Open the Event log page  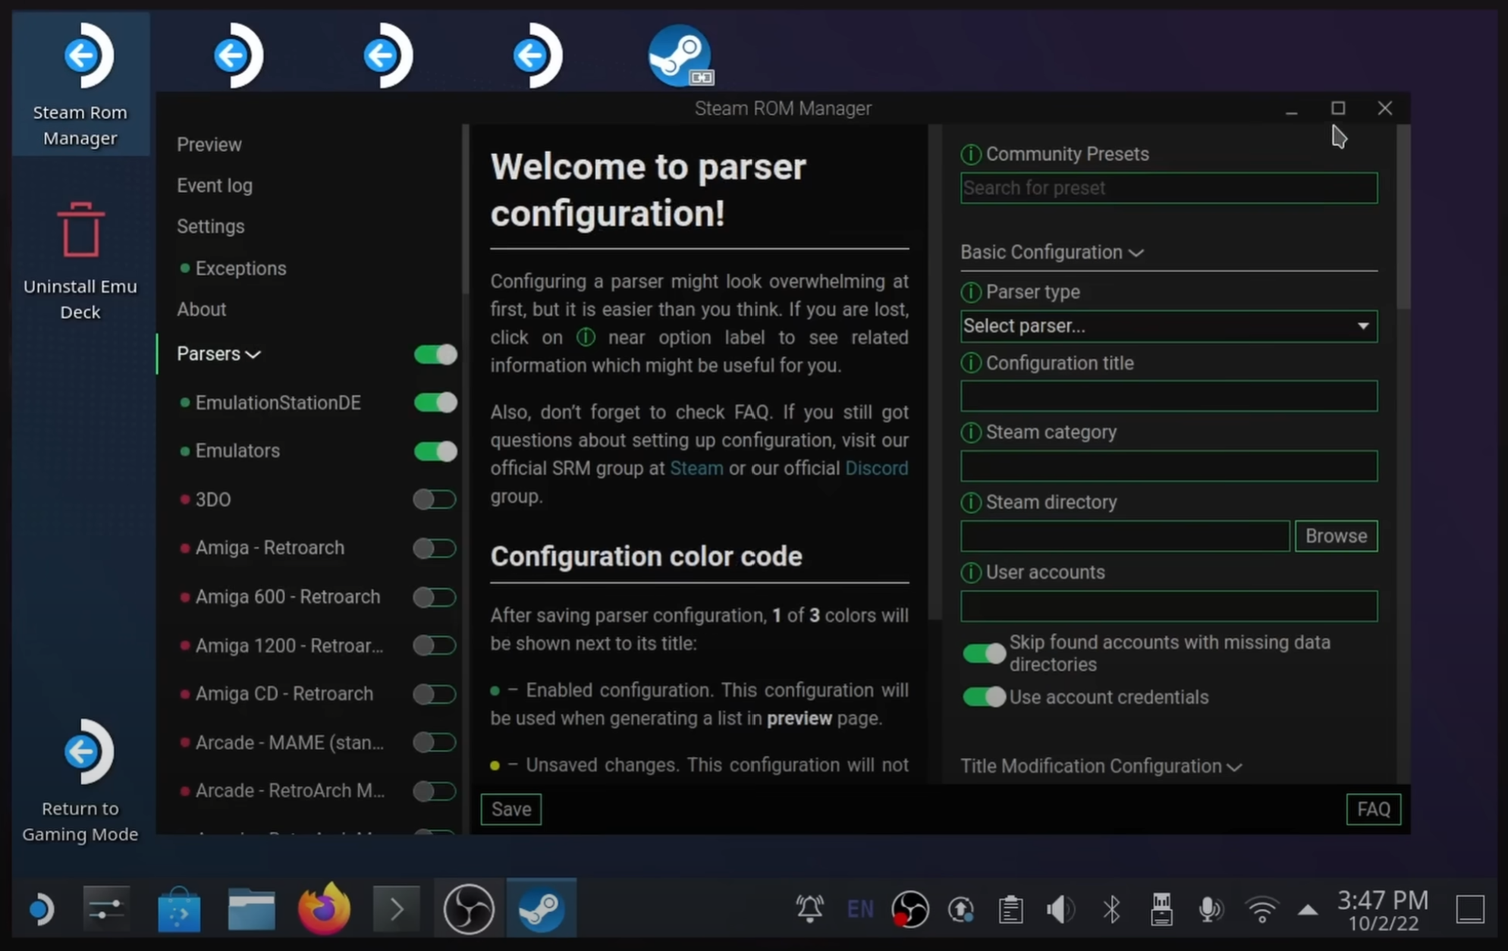click(x=215, y=186)
